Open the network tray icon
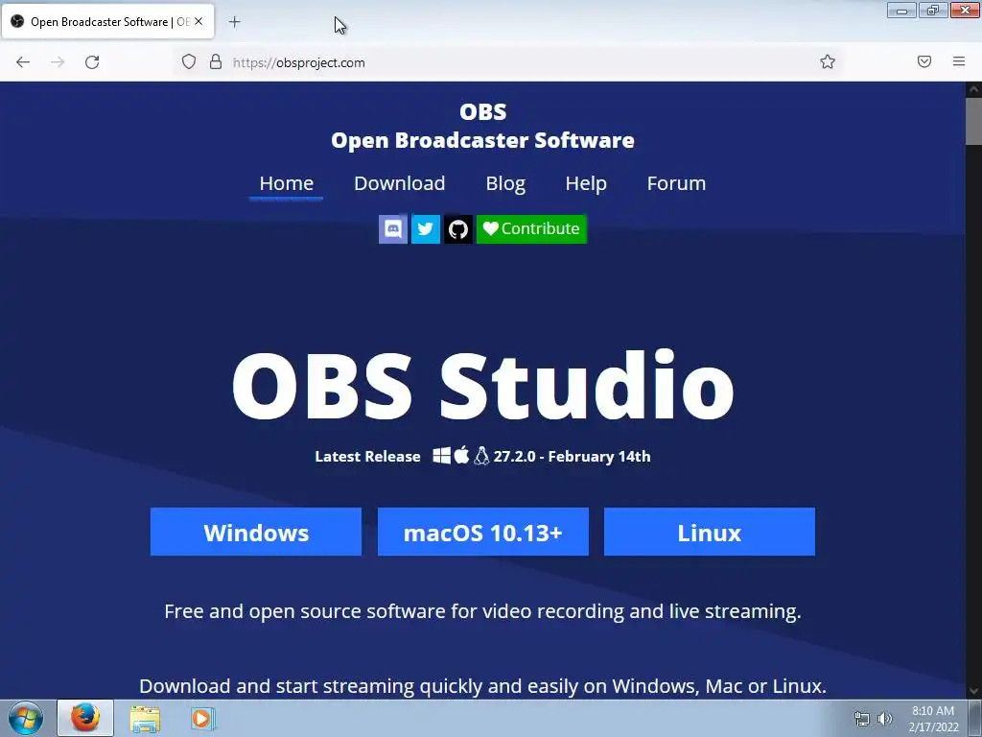The image size is (982, 737). point(862,719)
